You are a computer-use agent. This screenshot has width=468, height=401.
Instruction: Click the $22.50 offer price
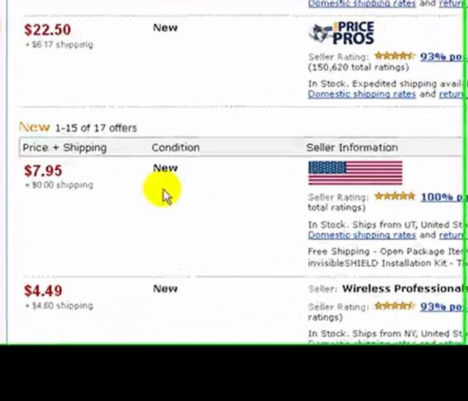[x=47, y=30]
